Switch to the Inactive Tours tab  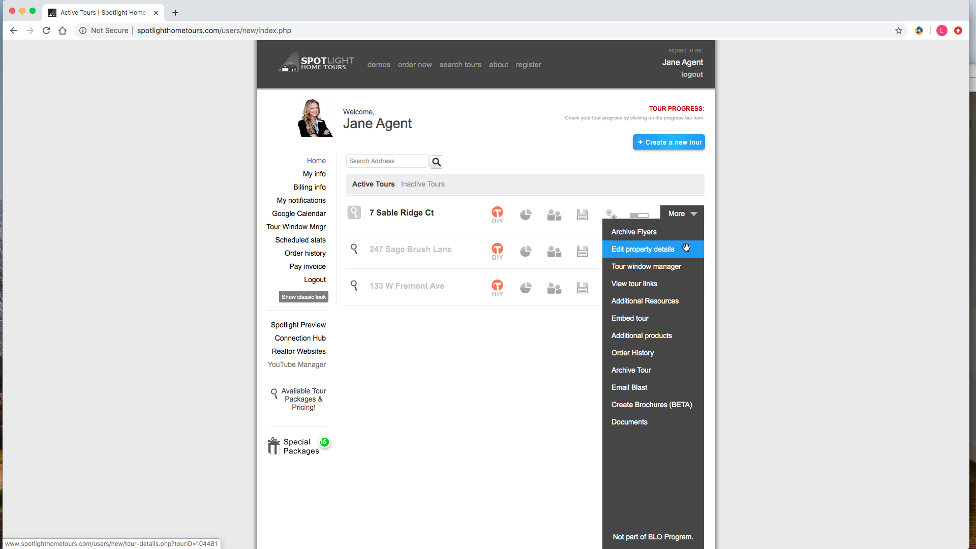[x=422, y=184]
